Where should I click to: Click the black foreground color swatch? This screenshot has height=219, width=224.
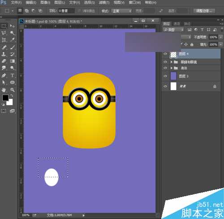[x=5, y=98]
